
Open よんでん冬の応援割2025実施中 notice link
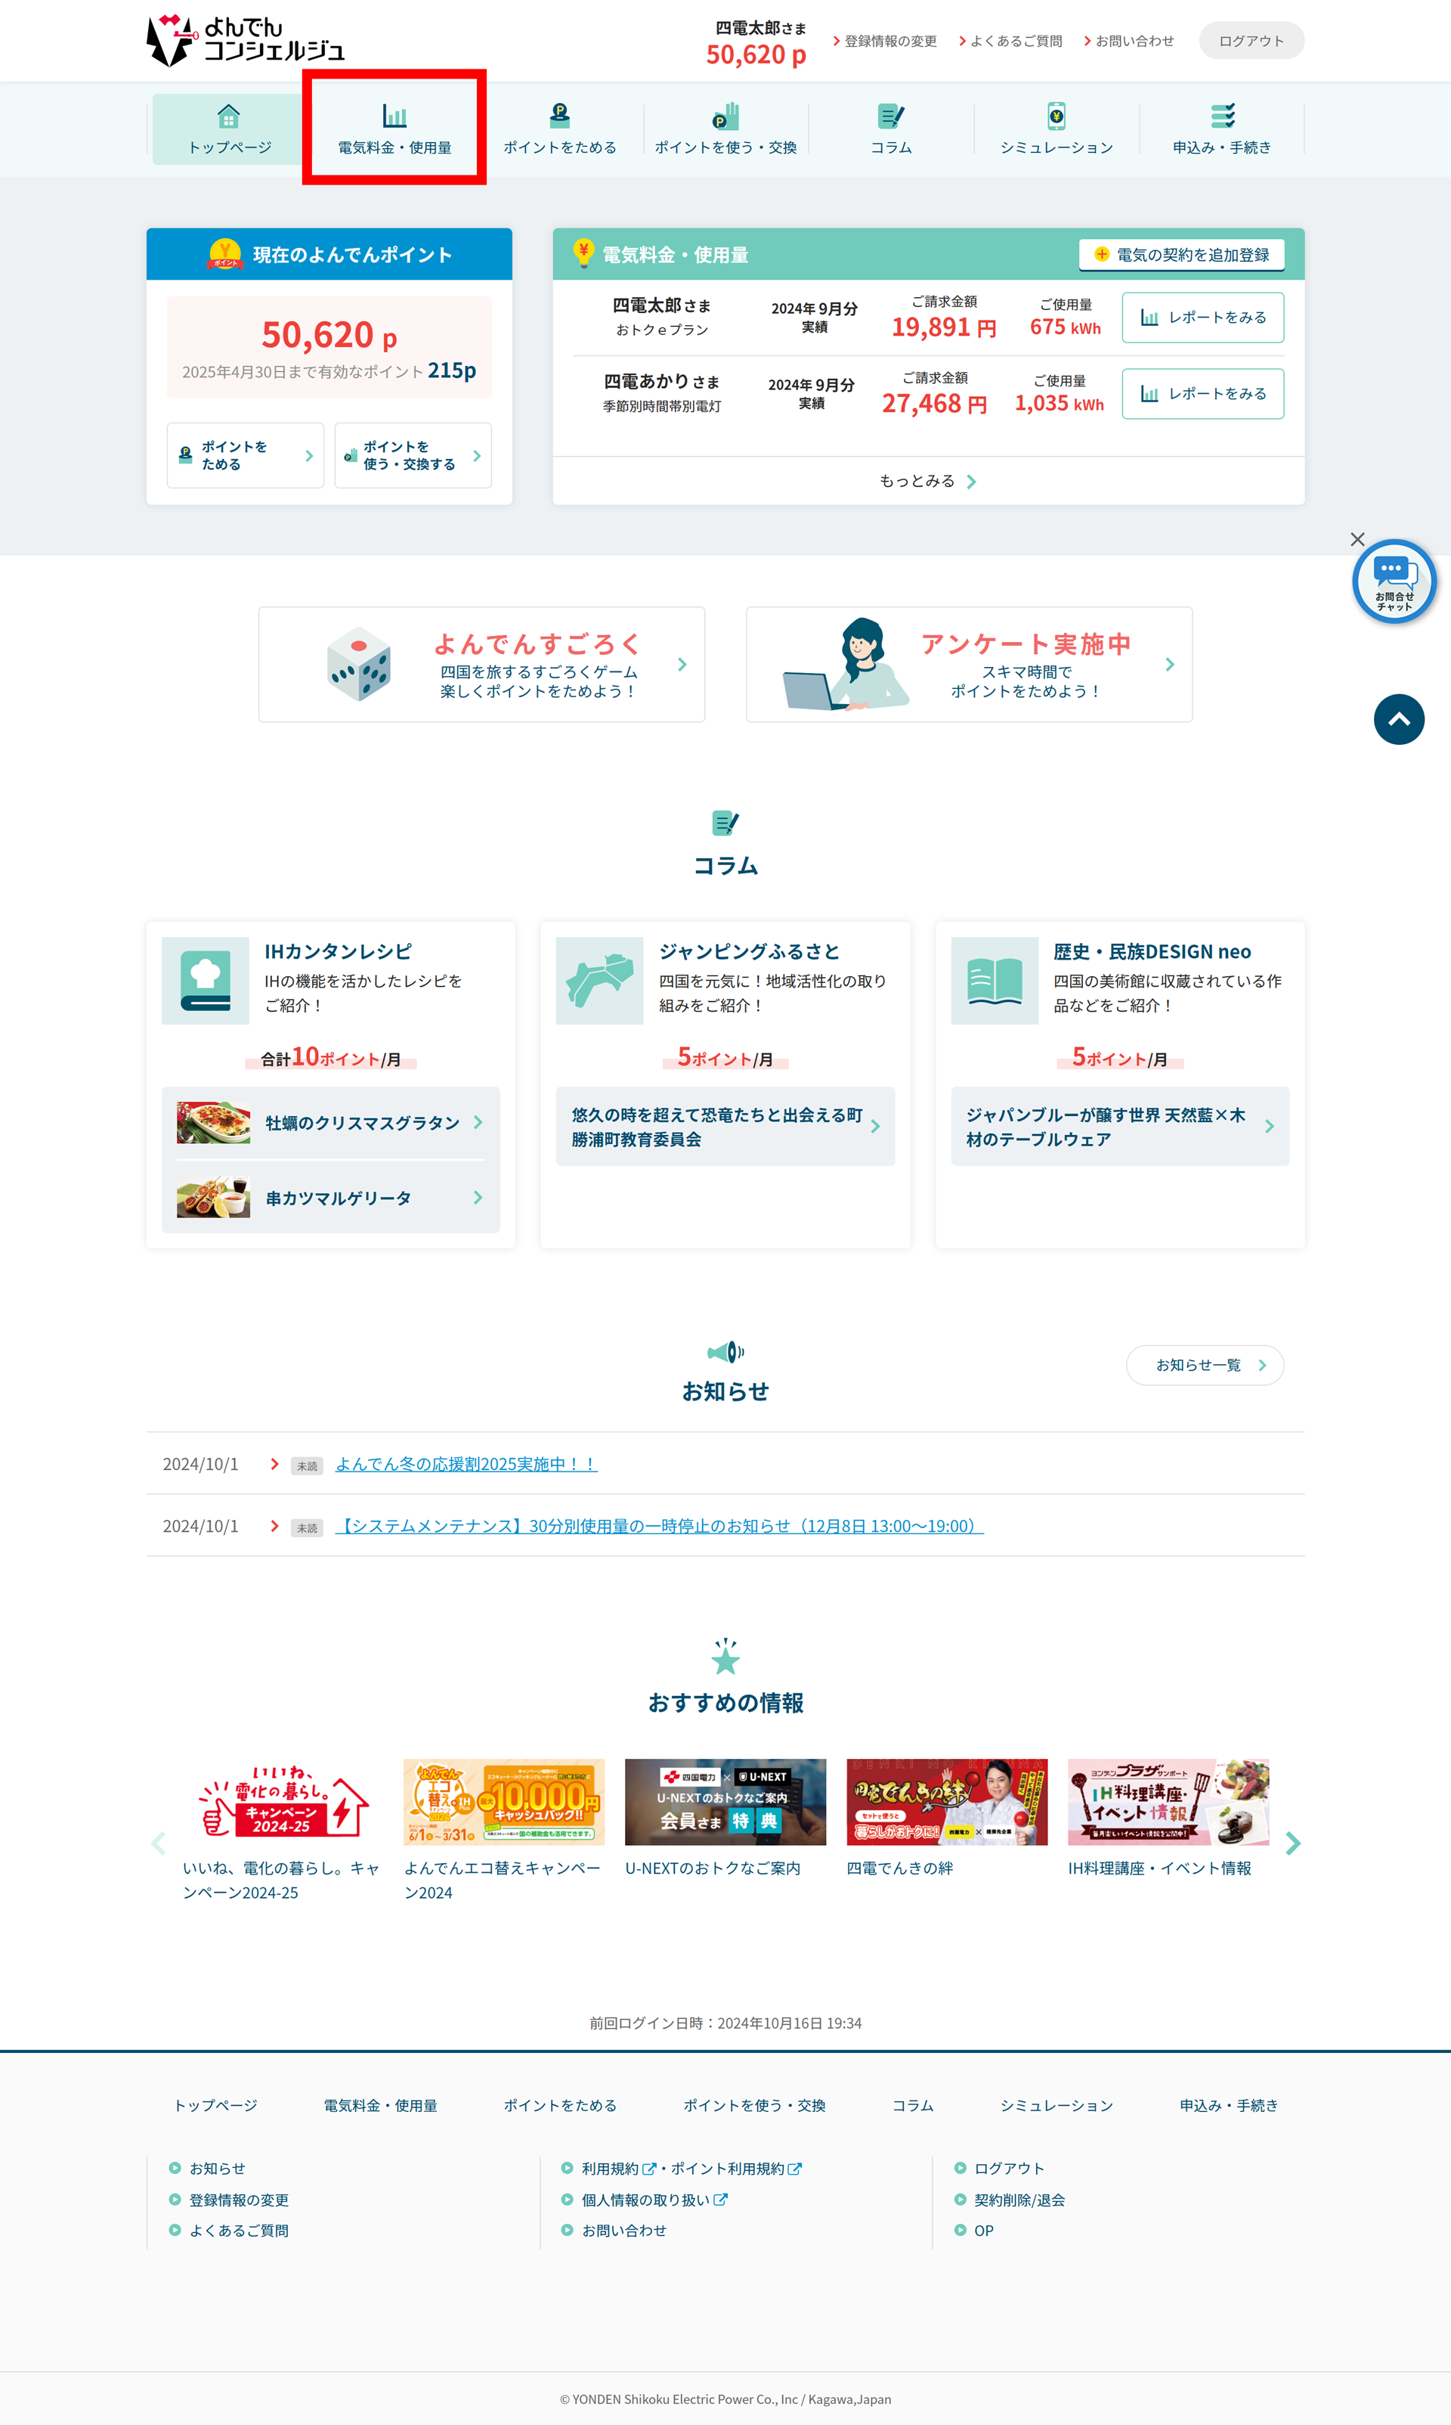click(466, 1463)
